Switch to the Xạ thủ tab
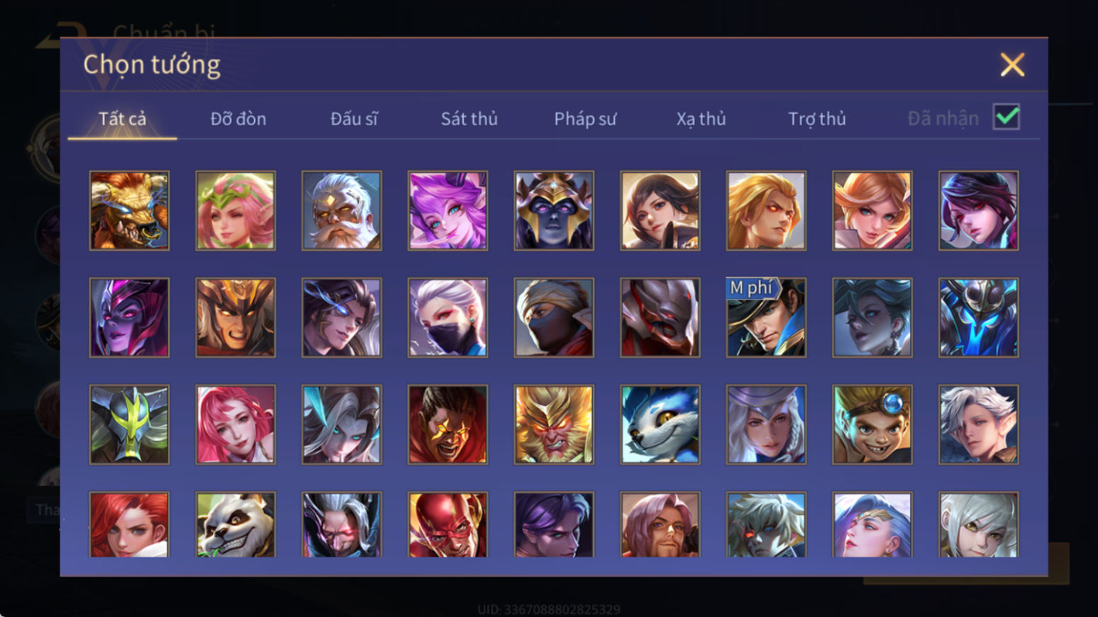 pyautogui.click(x=701, y=118)
